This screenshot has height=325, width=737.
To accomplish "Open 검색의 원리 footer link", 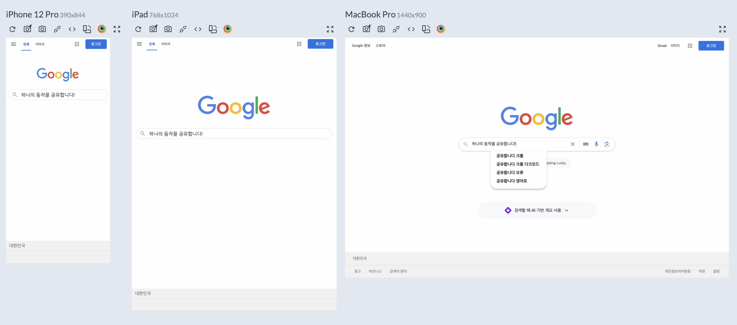I will pyautogui.click(x=398, y=272).
